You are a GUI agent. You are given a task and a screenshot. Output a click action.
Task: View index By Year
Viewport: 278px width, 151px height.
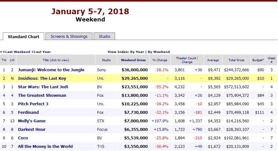coord(137,52)
